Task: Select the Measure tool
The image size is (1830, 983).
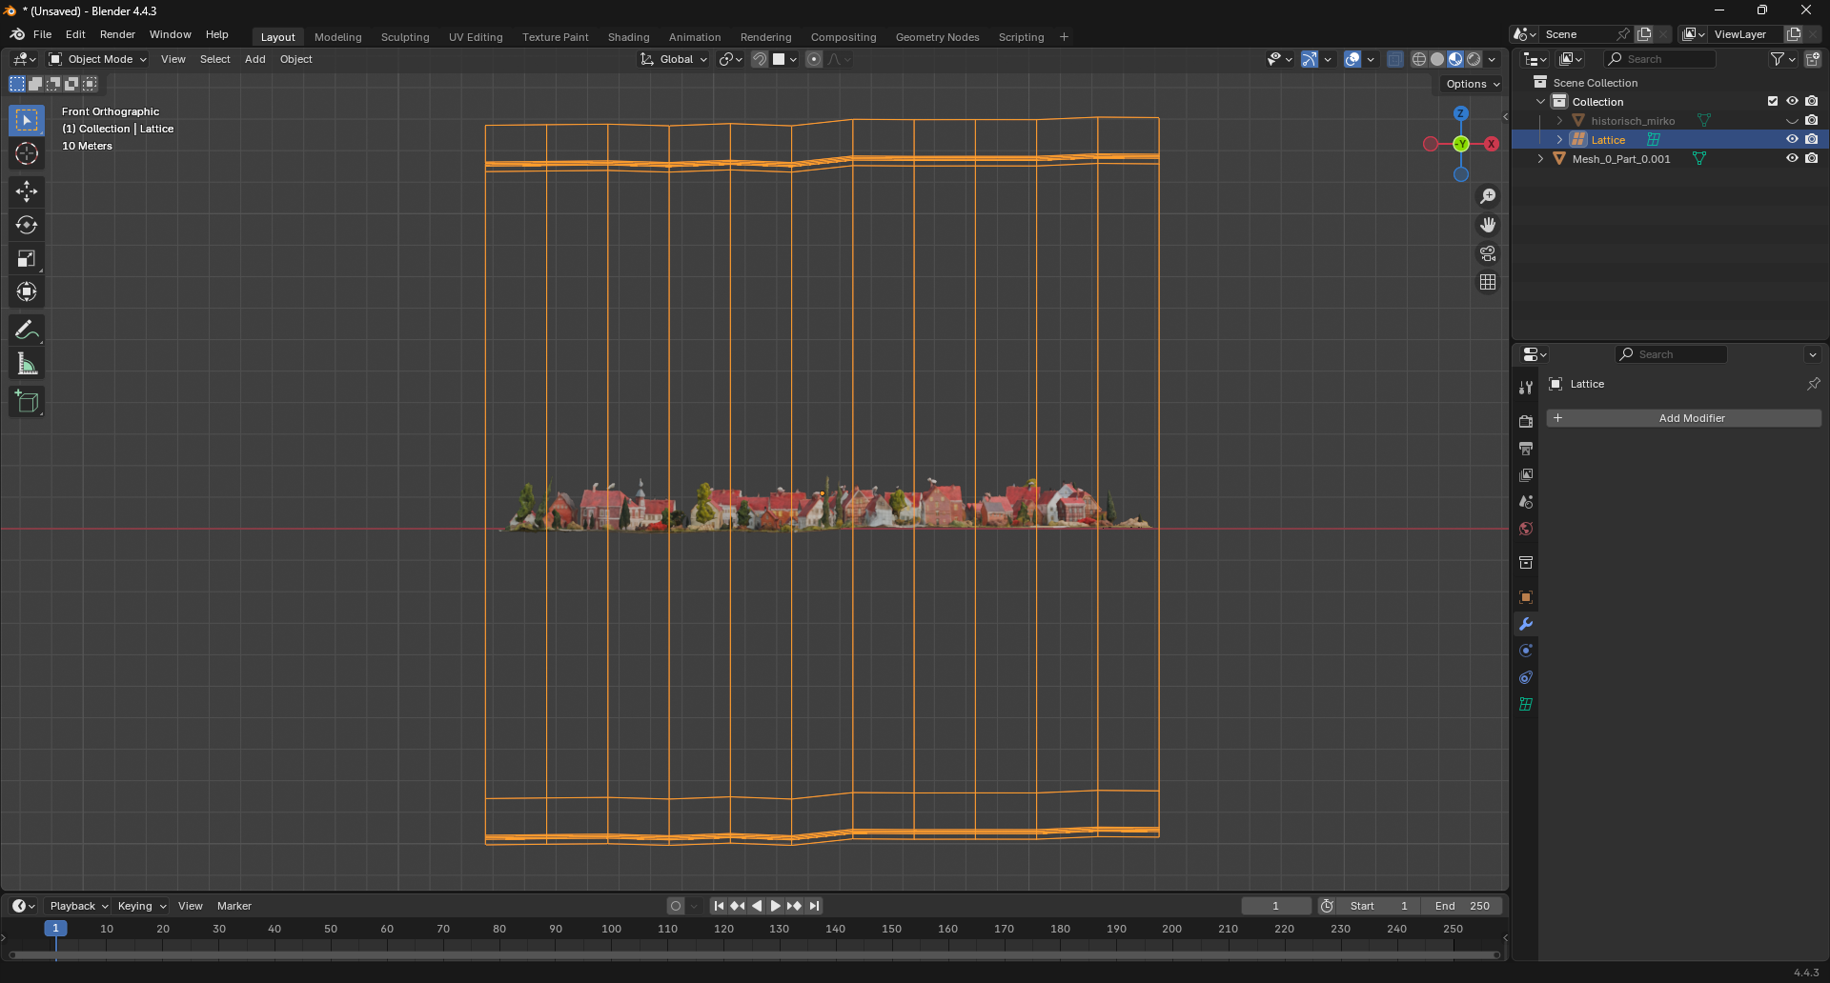Action: point(26,363)
